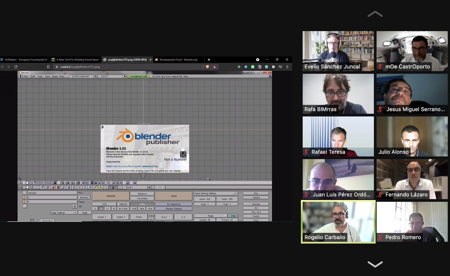The height and width of the screenshot is (276, 450).
Task: Toggle the MBLUR motion blur button
Action: (x=123, y=204)
